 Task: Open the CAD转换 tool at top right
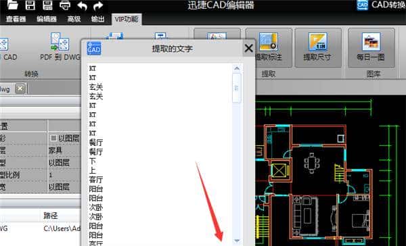tap(381, 5)
